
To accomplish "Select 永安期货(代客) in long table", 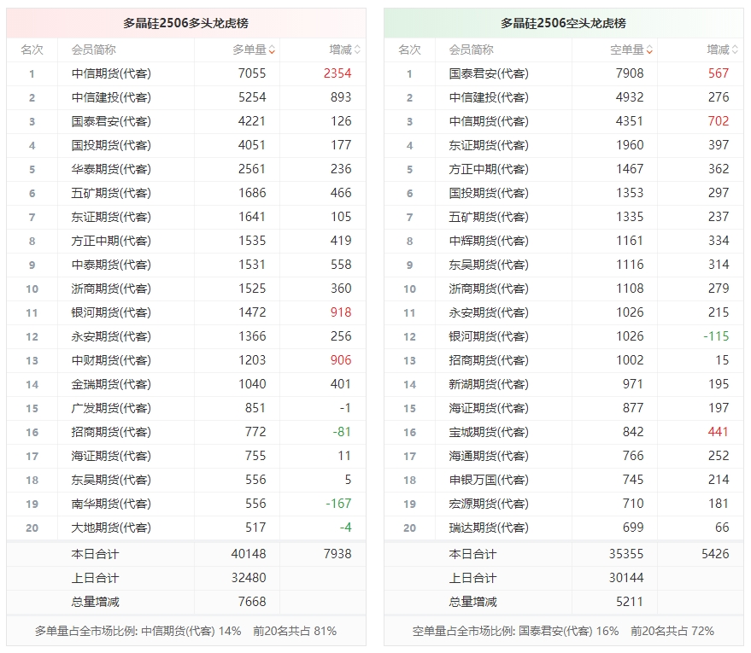I will click(x=111, y=337).
